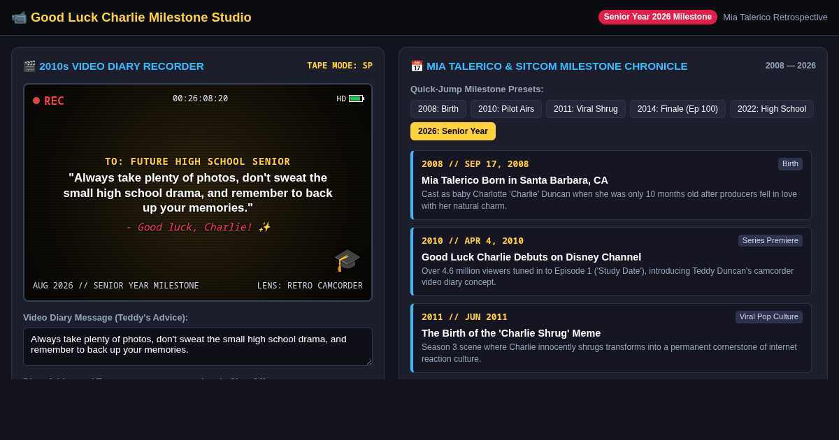Click the 00:26:08:20 timecode
This screenshot has width=839, height=440.
point(201,98)
